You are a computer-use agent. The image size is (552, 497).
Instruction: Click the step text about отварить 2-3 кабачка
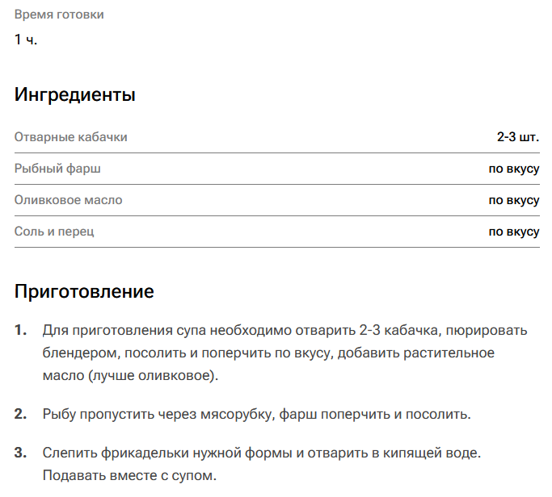click(284, 353)
